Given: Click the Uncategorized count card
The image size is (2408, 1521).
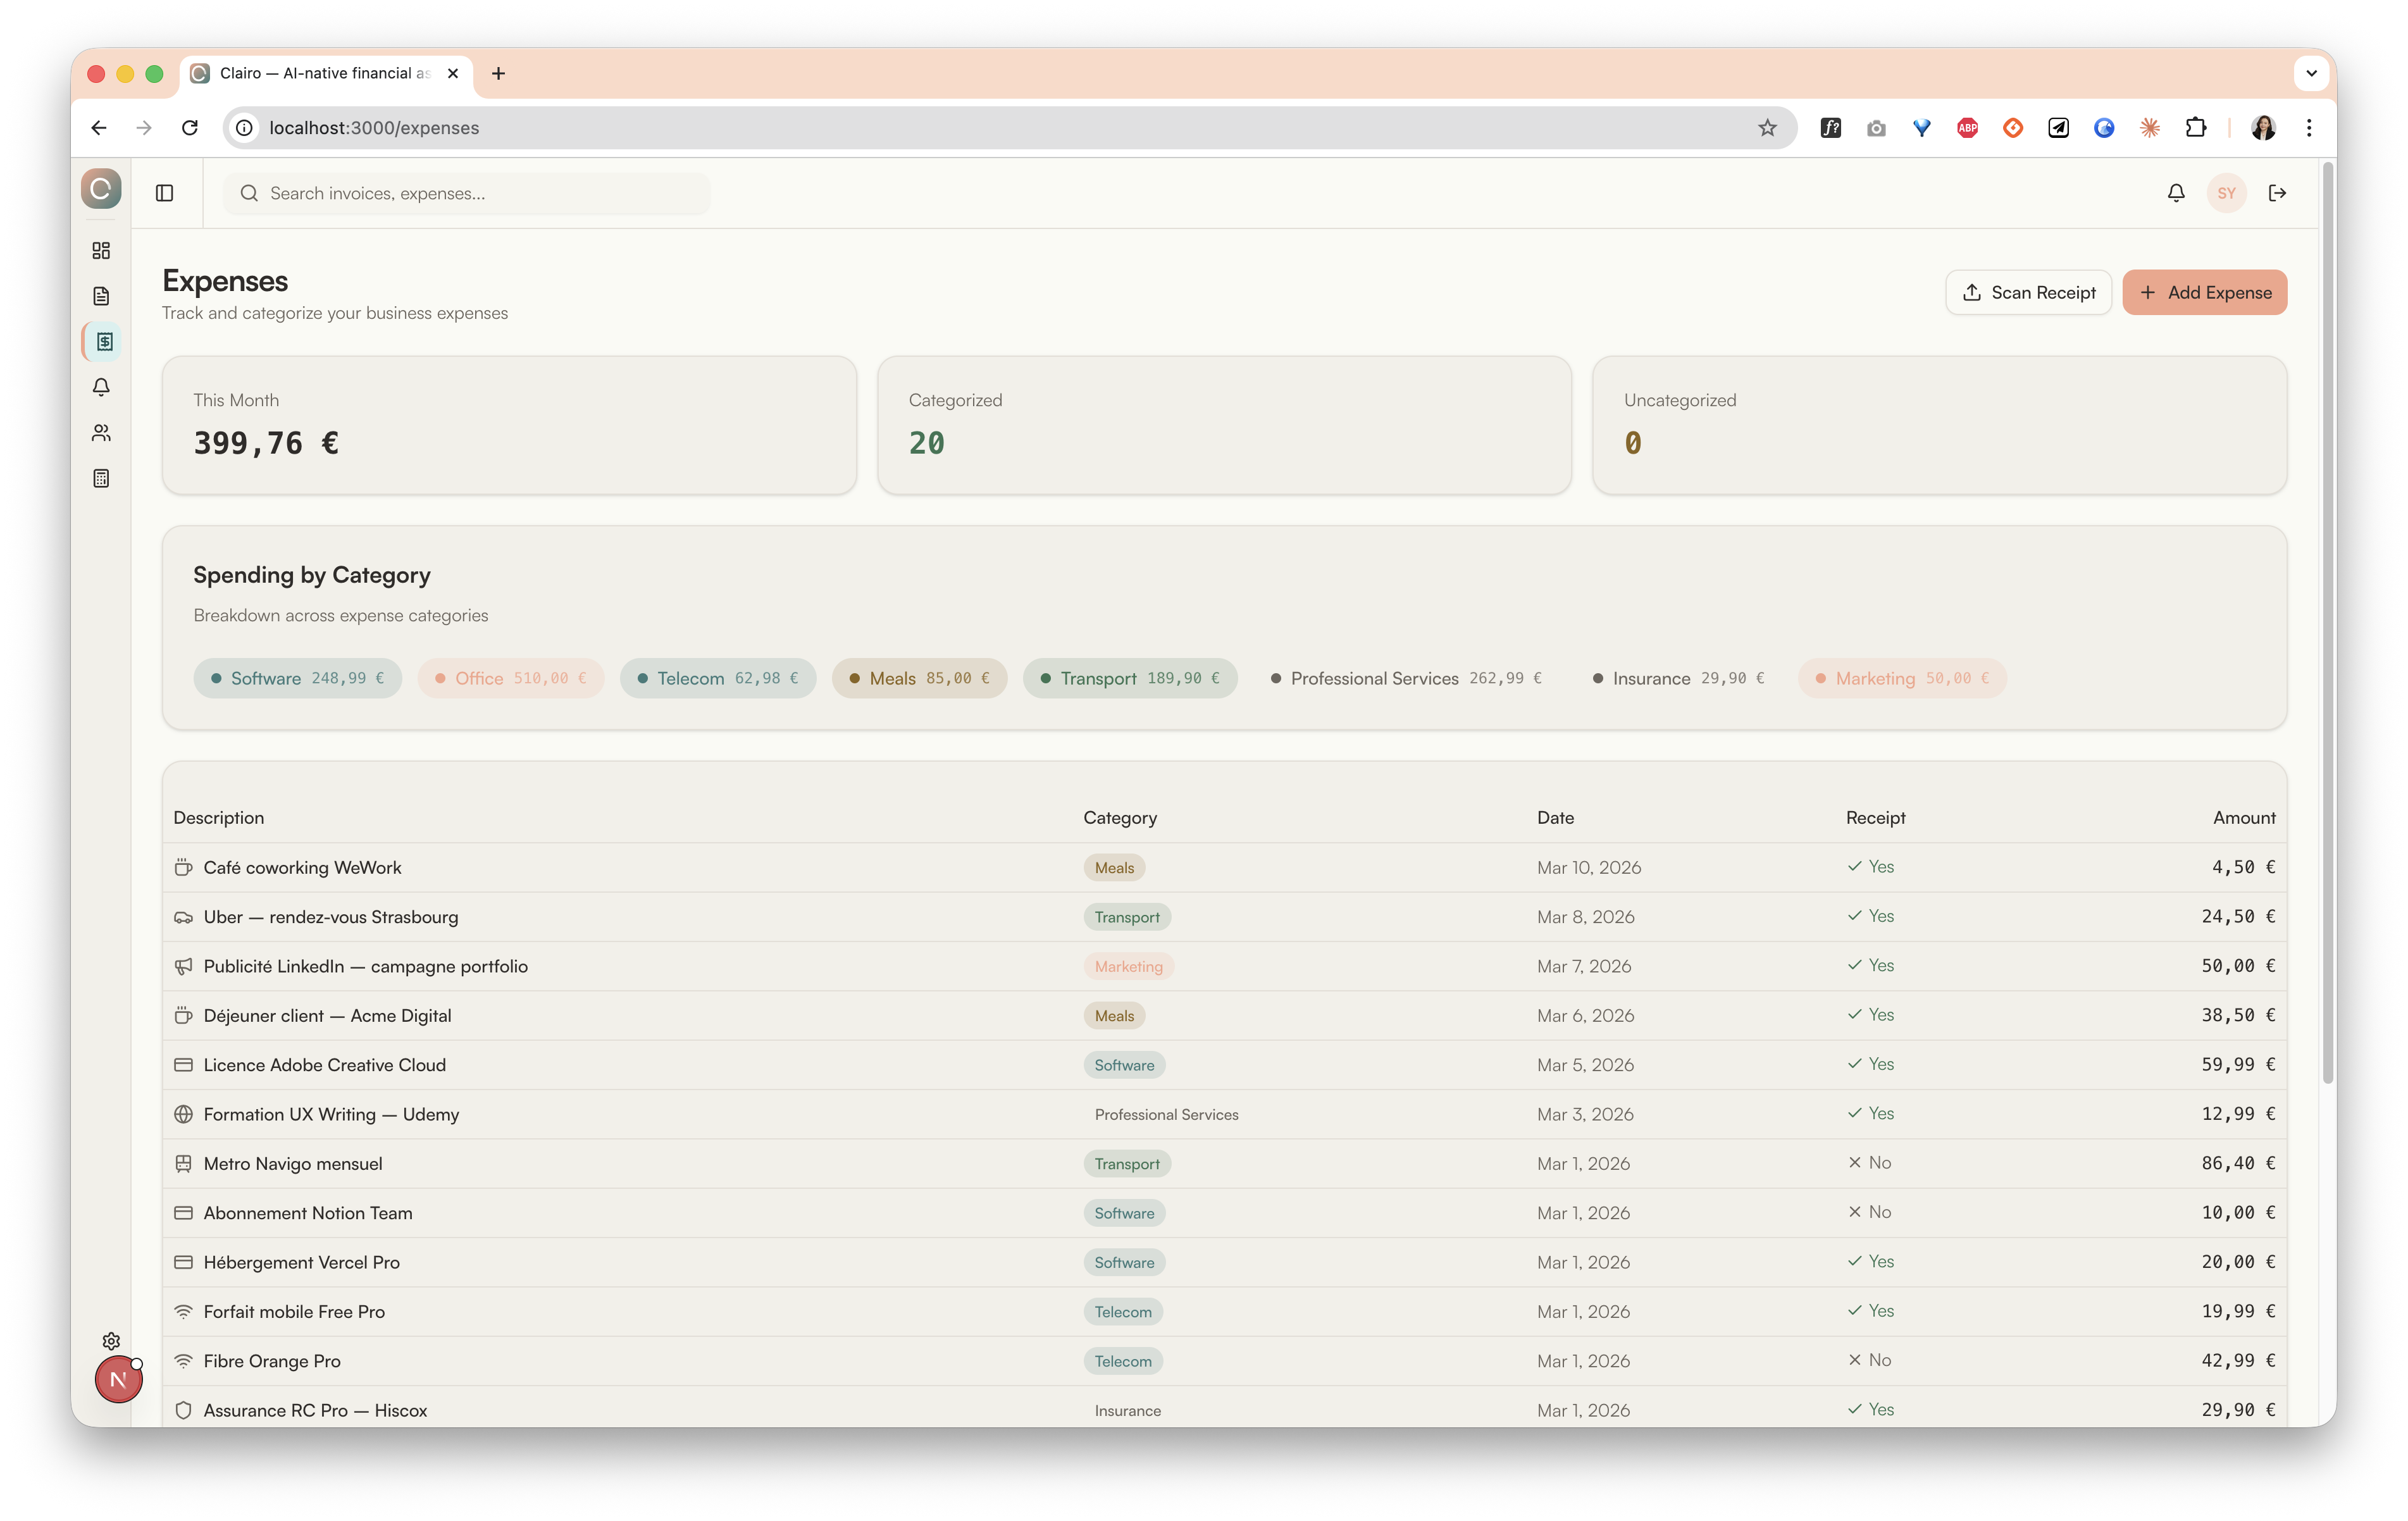Looking at the screenshot, I should (1939, 425).
